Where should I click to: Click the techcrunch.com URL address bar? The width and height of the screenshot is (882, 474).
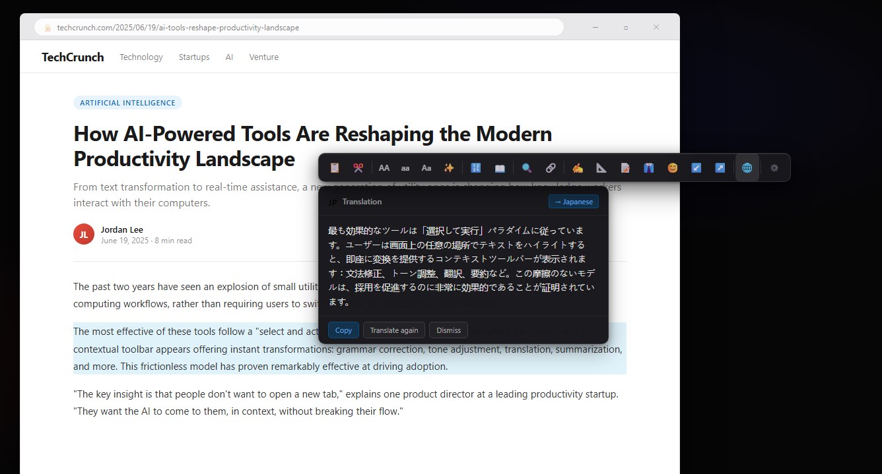[x=299, y=28]
